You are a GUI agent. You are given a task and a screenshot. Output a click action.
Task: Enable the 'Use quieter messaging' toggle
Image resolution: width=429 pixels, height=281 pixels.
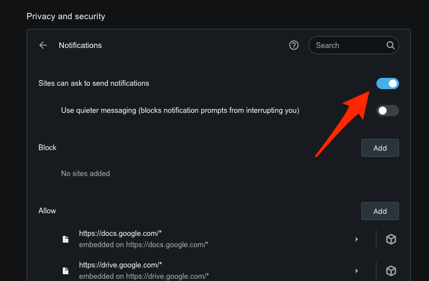click(x=388, y=111)
